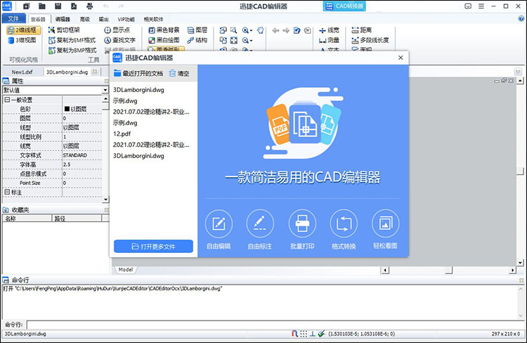
Task: Click the 轻松看图 circle icon
Action: click(386, 224)
